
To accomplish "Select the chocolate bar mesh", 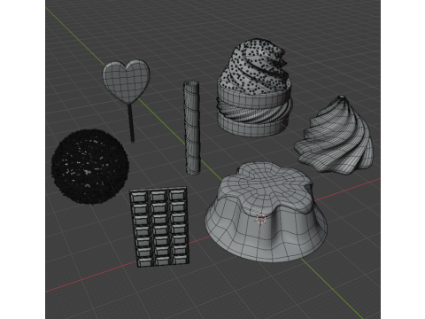I will point(159,227).
